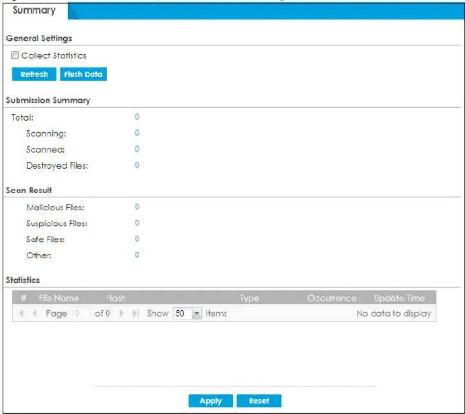Apply the settings with Apply button
The width and height of the screenshot is (465, 414).
coord(211,401)
